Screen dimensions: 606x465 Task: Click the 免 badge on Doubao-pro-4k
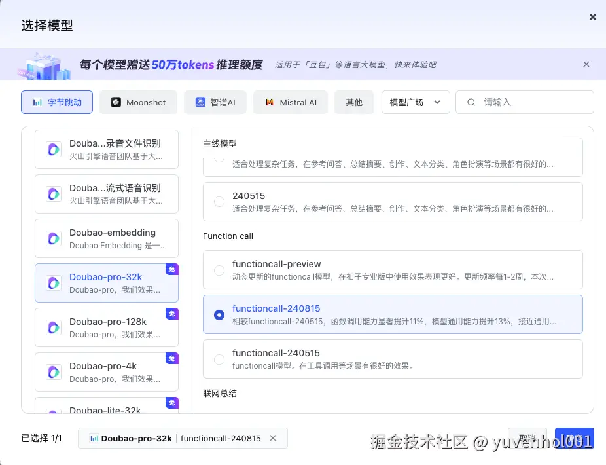click(172, 358)
